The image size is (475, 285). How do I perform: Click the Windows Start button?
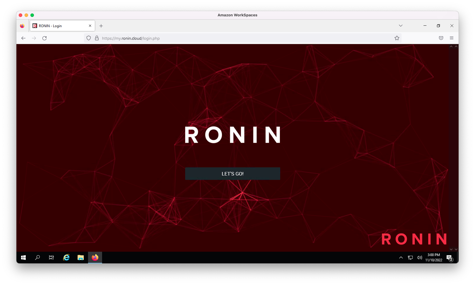tap(23, 258)
